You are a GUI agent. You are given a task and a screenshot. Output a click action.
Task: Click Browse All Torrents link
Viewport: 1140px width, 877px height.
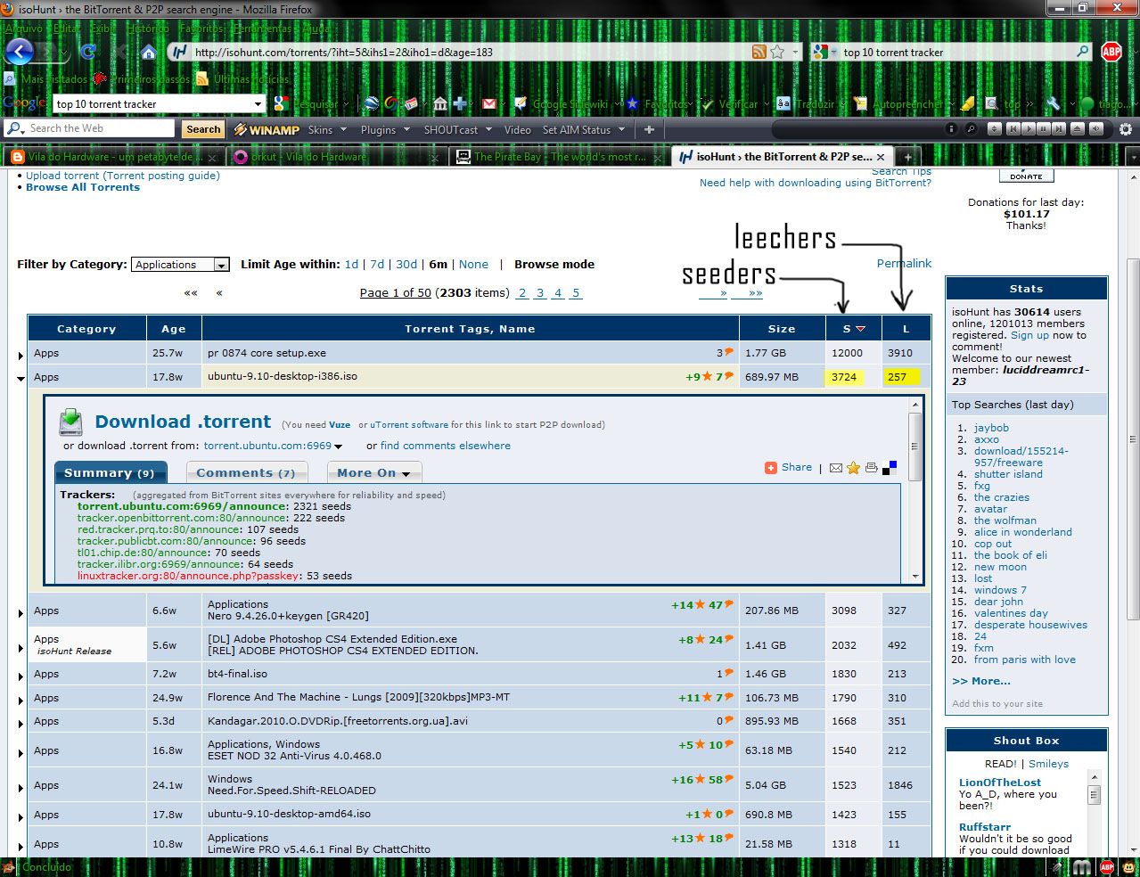click(83, 187)
